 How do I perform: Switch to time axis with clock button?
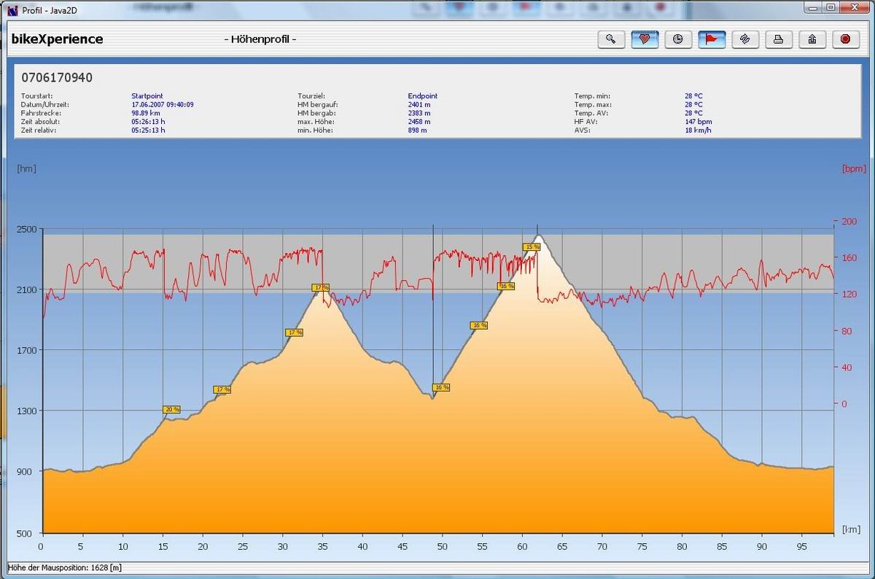pos(678,39)
